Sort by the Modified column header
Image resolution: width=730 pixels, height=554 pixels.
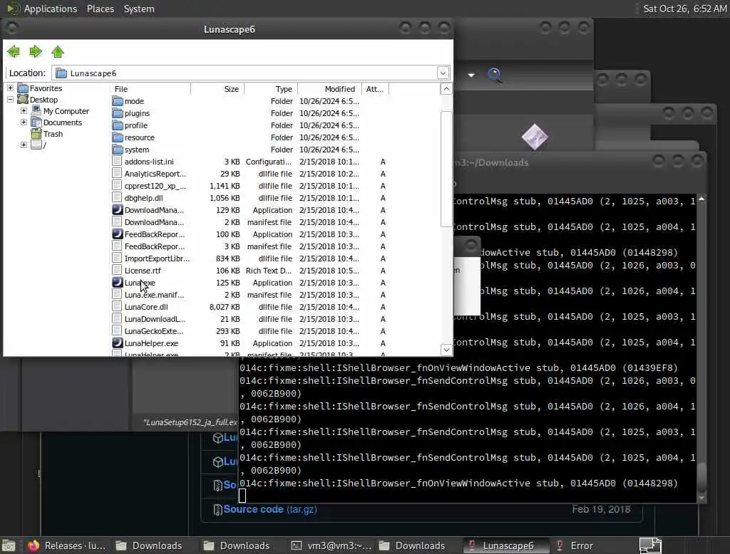tap(330, 89)
